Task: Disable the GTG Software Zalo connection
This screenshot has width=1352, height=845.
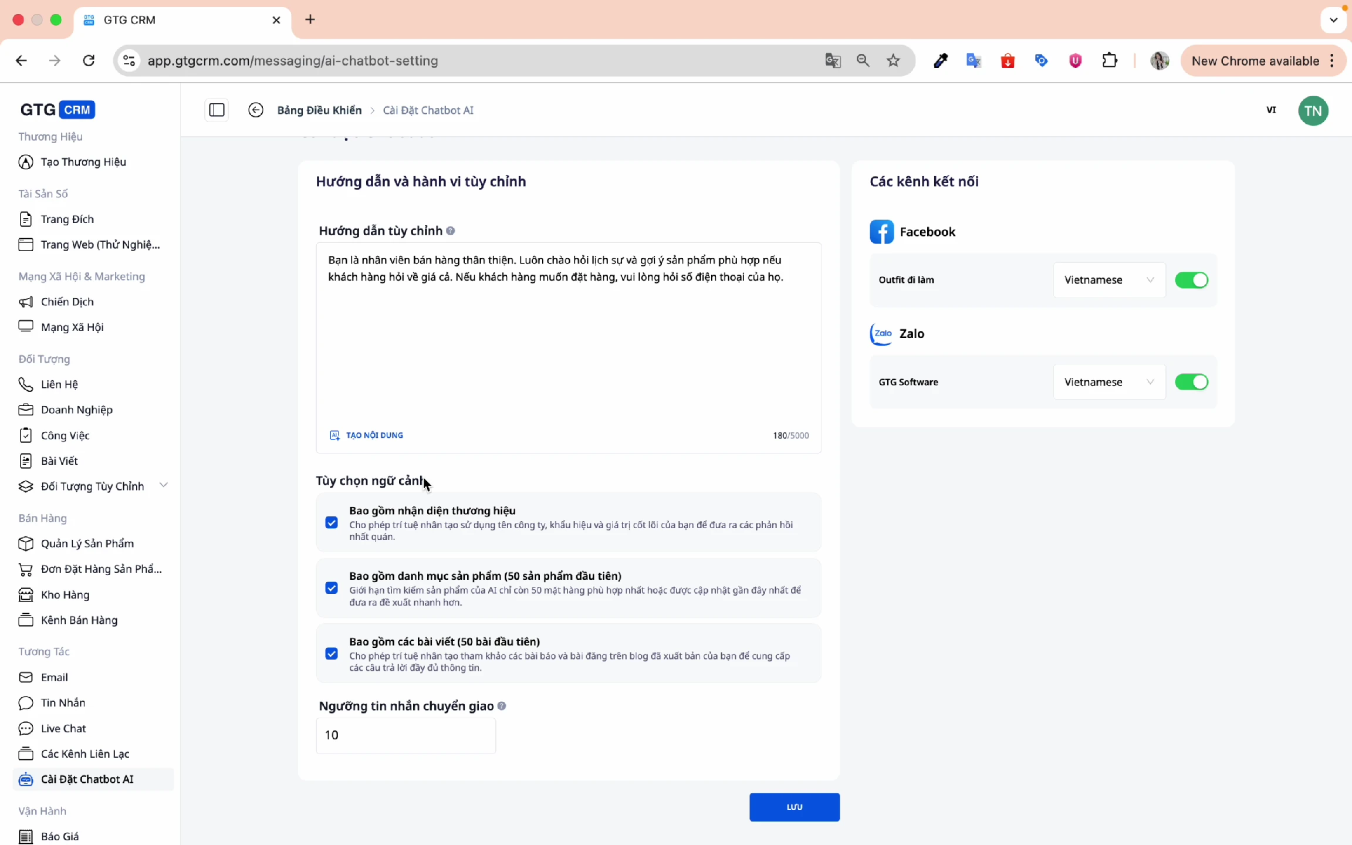Action: click(1191, 382)
